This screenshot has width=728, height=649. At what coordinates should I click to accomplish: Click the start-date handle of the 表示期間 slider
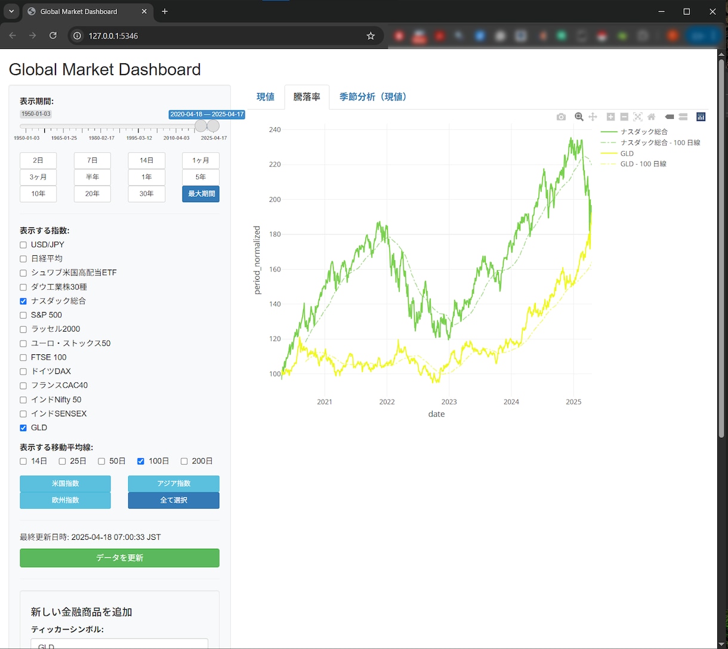pos(201,126)
